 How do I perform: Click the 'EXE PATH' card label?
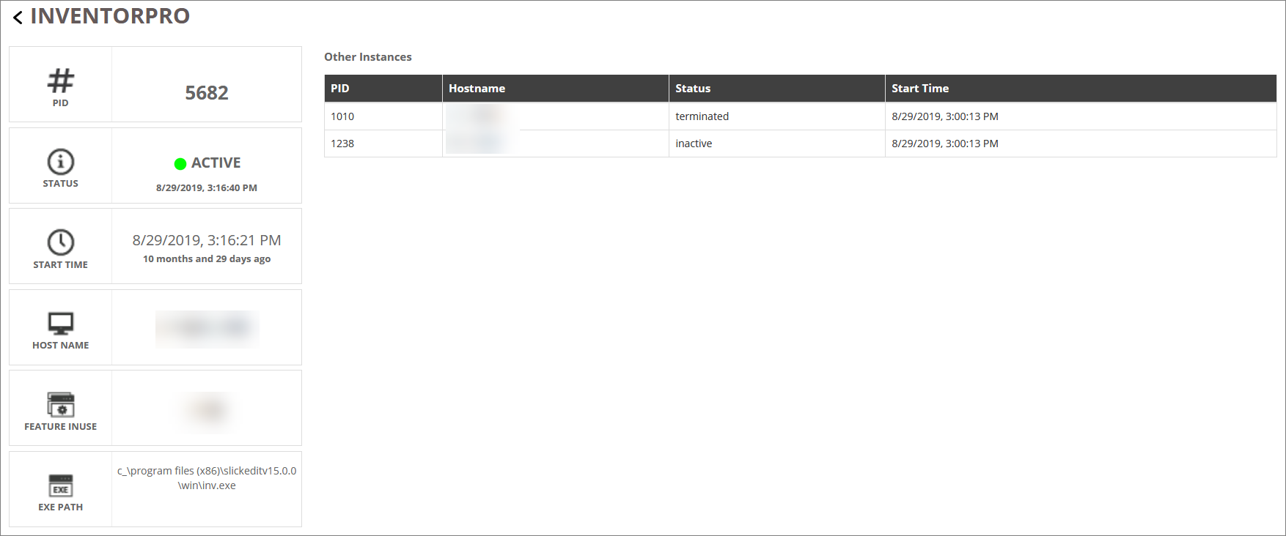click(61, 507)
